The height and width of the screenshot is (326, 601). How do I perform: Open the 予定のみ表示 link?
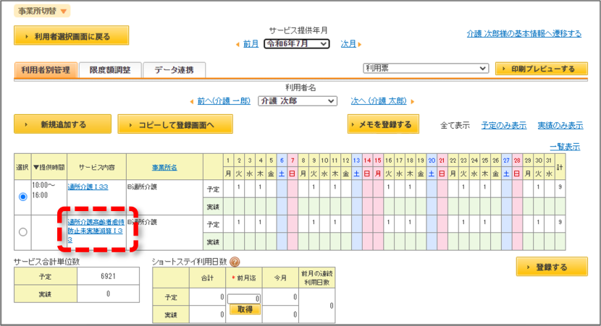pyautogui.click(x=504, y=125)
